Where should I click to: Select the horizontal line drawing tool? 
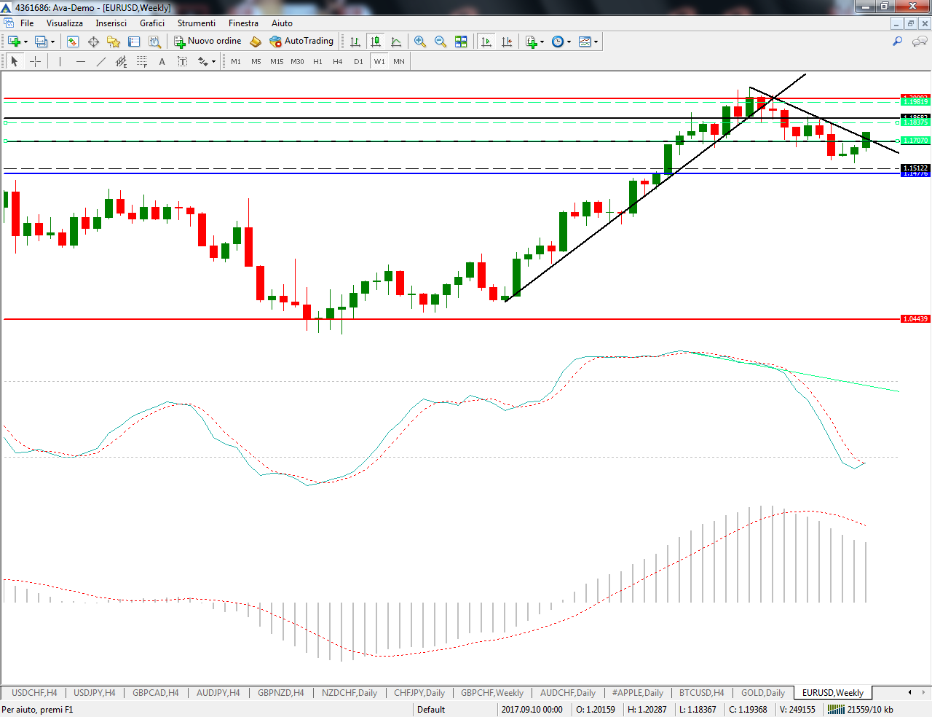[81, 62]
